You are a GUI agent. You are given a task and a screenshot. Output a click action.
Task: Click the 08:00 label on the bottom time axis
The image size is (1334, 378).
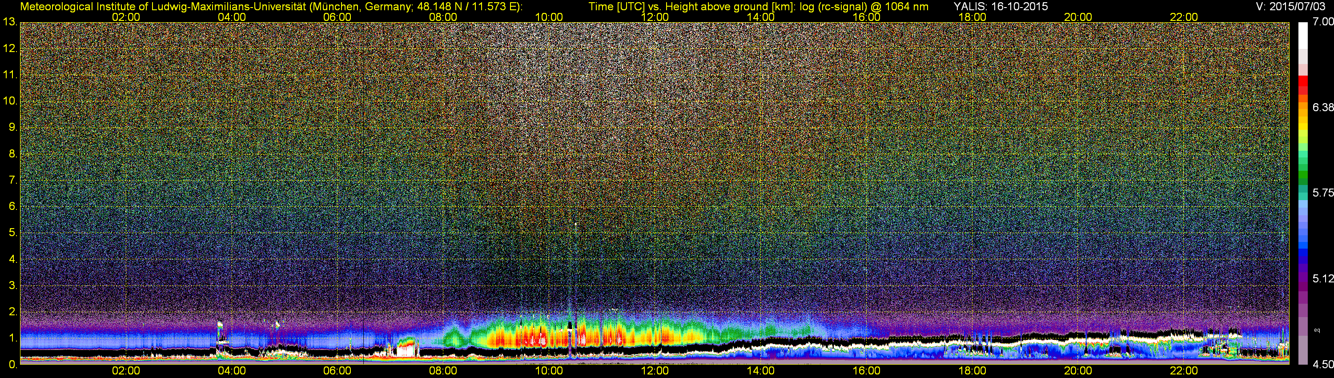(x=443, y=371)
